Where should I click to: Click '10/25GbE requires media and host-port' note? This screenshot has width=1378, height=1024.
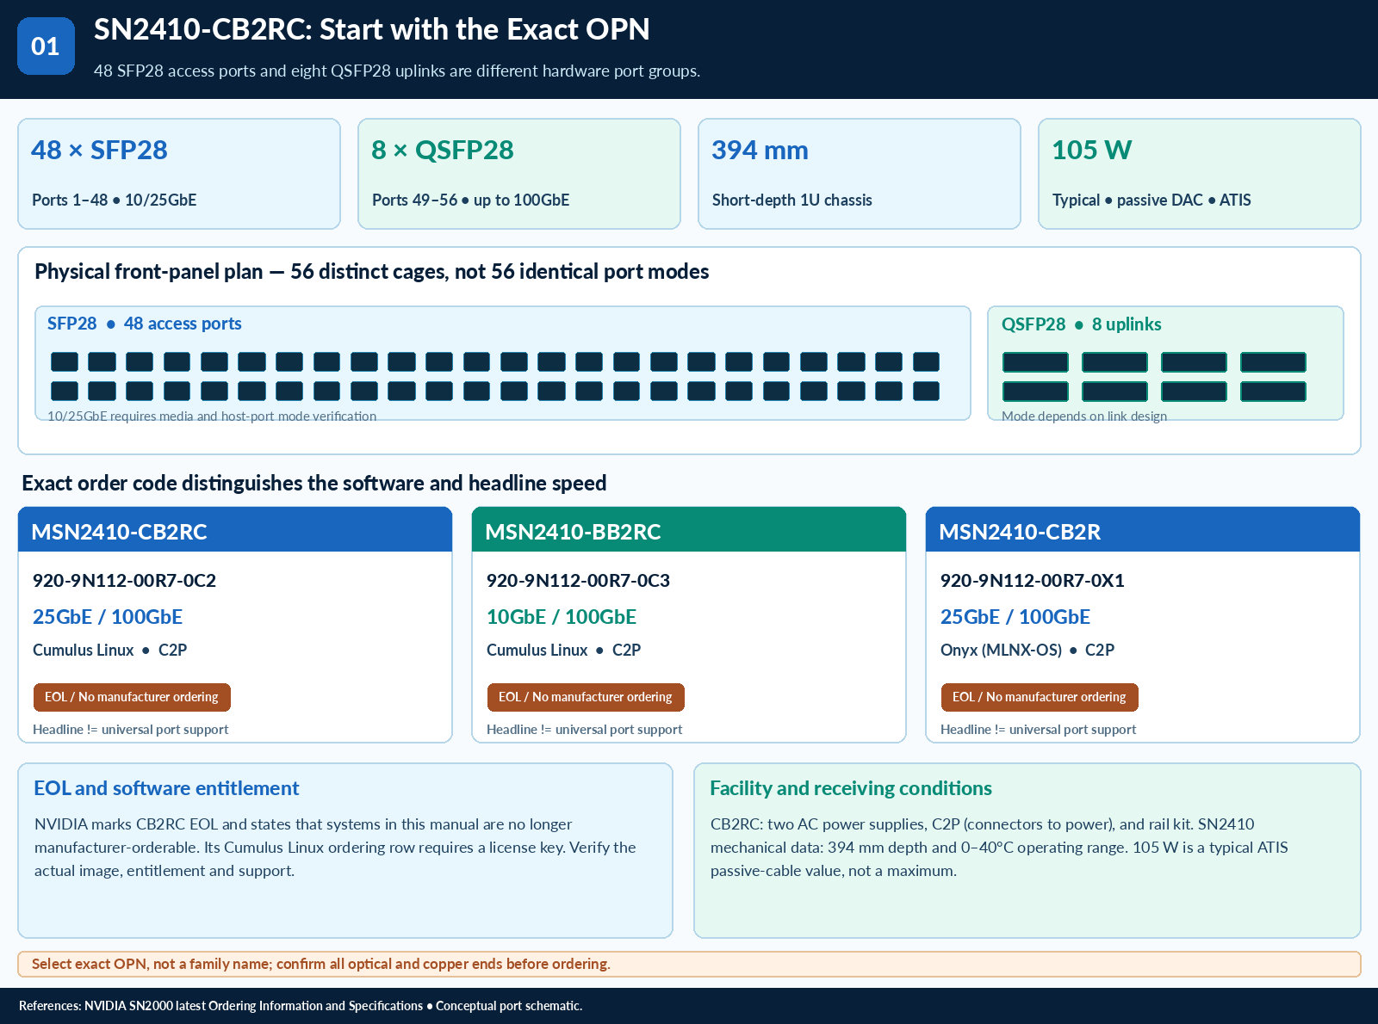212,416
